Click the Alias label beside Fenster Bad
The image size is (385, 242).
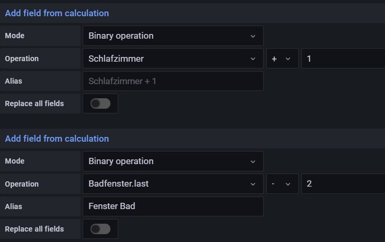click(14, 206)
